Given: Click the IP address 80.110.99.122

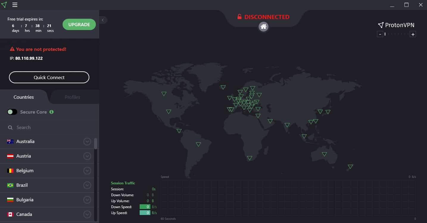Looking at the screenshot, I should pos(29,58).
